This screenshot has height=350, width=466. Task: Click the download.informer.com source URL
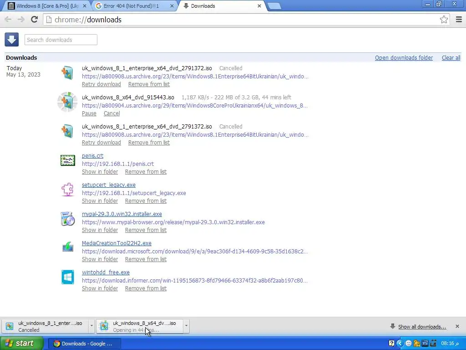click(195, 281)
